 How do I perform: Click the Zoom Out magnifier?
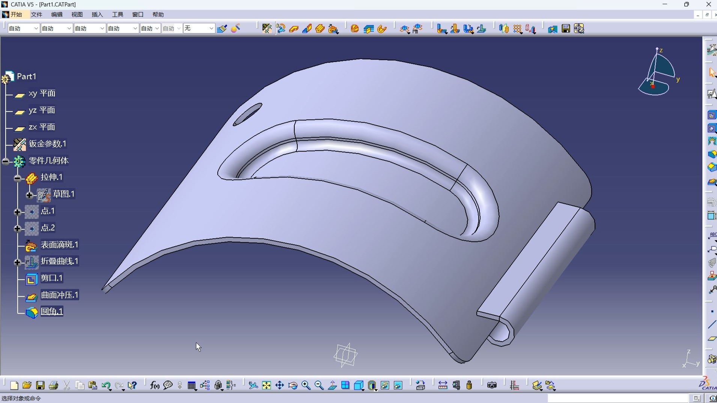[319, 385]
